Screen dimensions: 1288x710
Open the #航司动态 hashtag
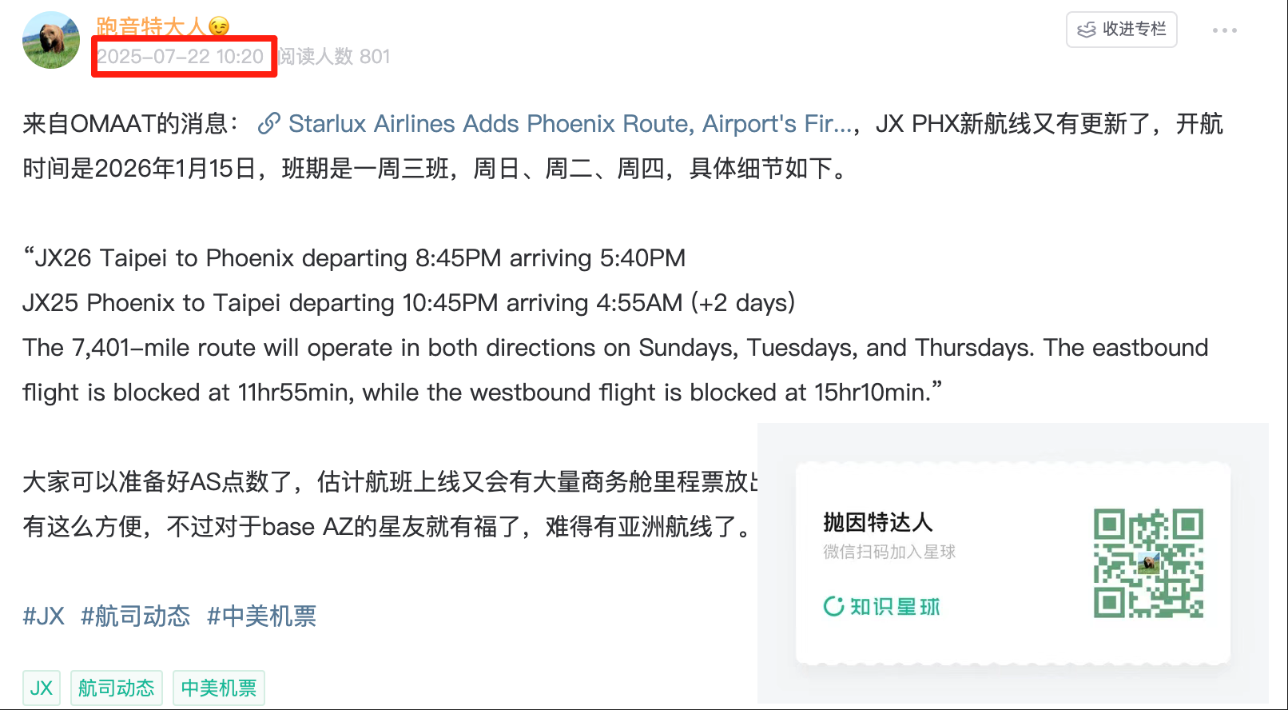tap(136, 616)
